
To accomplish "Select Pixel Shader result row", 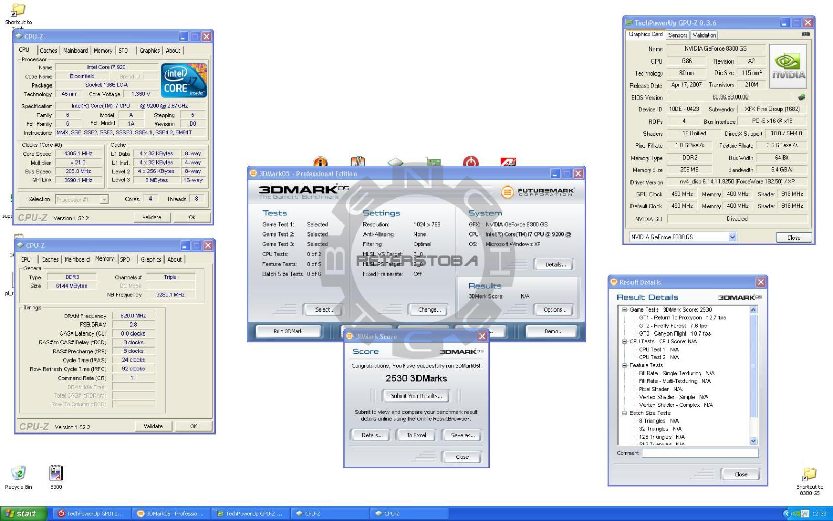I will 660,389.
